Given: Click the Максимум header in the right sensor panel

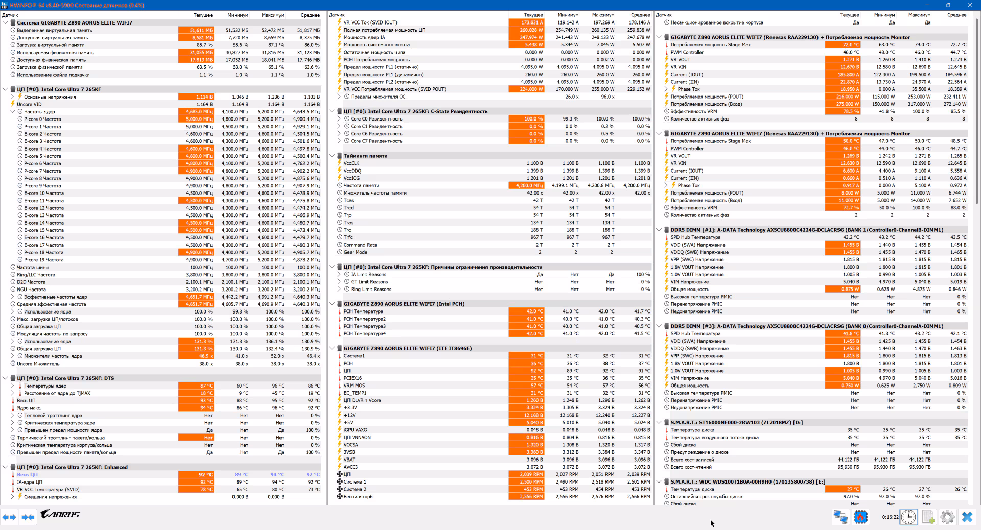Looking at the screenshot, I should (919, 15).
